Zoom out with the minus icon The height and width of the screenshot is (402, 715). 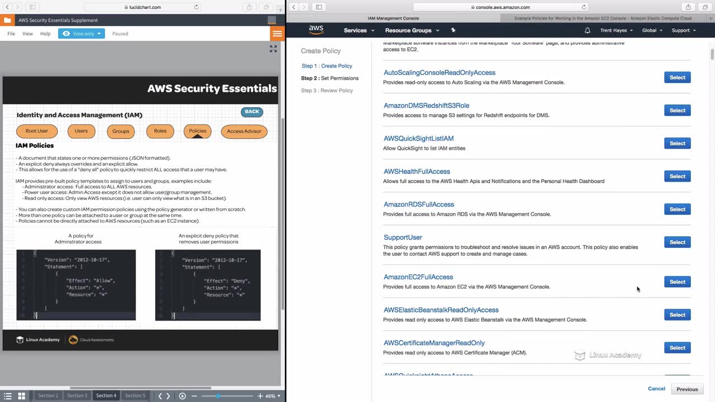pyautogui.click(x=194, y=396)
